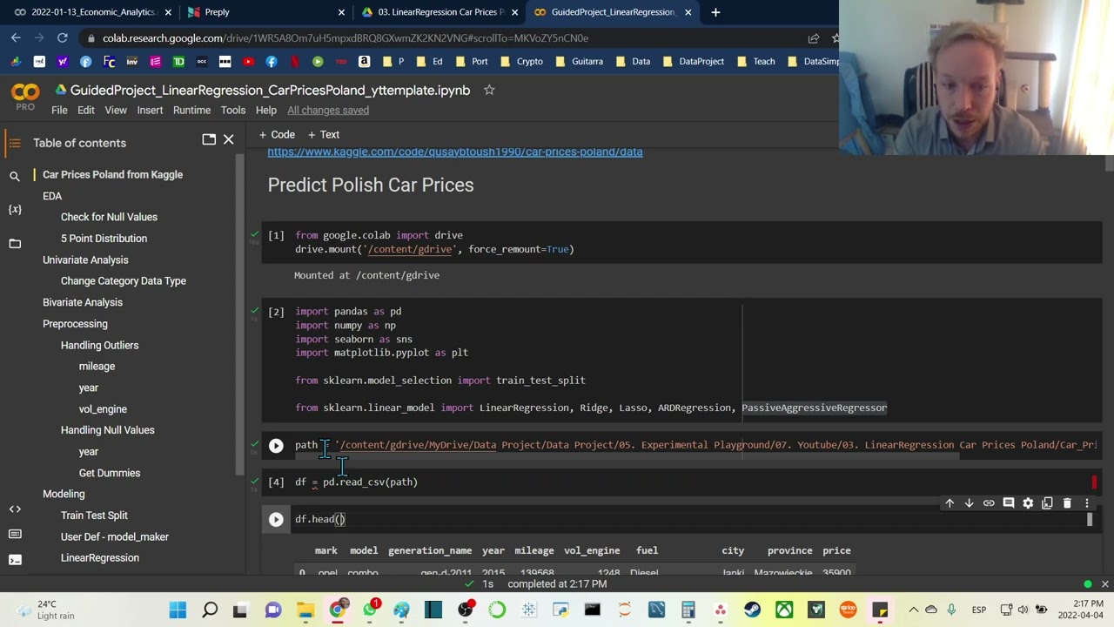
Task: Show hidden system tray icons
Action: (913, 610)
